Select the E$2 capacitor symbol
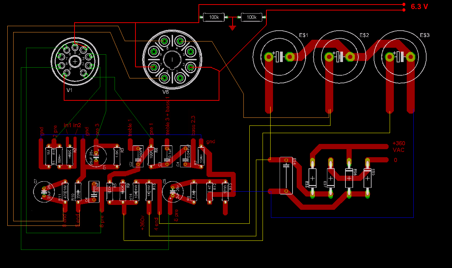Image resolution: width=452 pixels, height=268 pixels. pyautogui.click(x=339, y=56)
